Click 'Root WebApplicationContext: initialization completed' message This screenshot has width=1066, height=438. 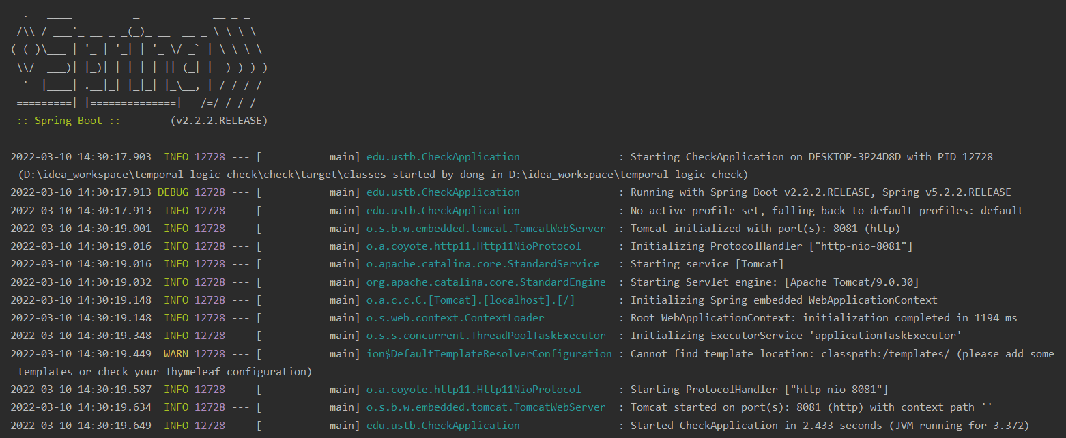(x=824, y=318)
